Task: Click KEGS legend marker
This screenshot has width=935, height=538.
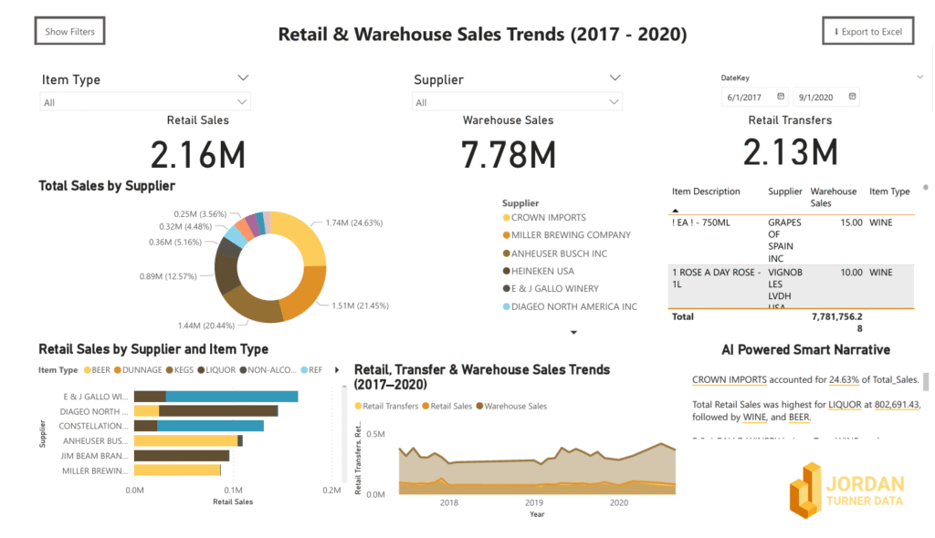Action: tap(169, 370)
